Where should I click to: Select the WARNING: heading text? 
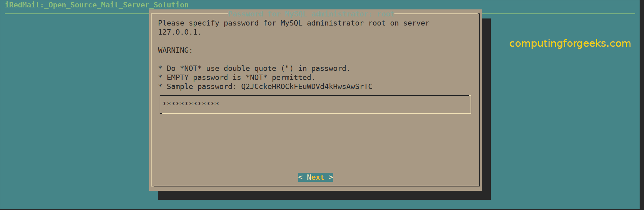175,50
